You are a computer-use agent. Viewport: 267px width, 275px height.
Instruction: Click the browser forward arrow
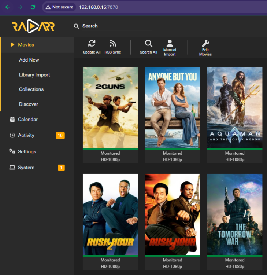tap(20, 7)
